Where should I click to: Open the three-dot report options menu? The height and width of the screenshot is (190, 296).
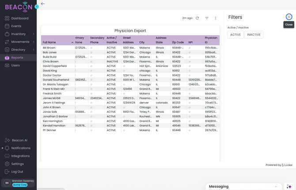[x=216, y=18]
